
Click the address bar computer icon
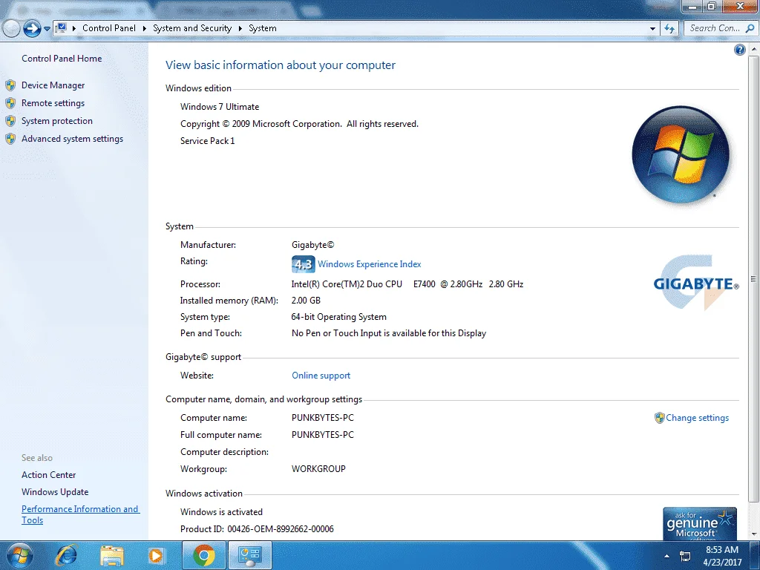click(62, 28)
